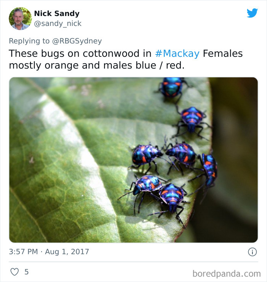Open the tweet info icon

252,252
